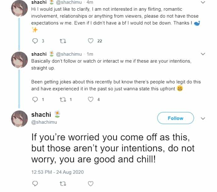Screen dimensions: 217x192
Task: Open shachi's avatar on the main tweet
Action: (x=19, y=119)
